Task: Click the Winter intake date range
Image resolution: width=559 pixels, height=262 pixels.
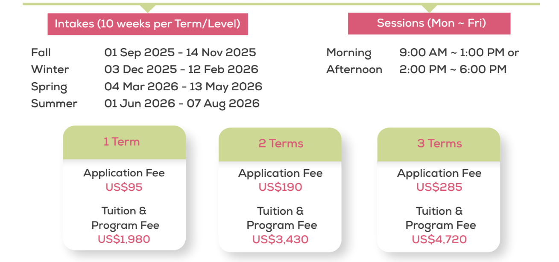Action: pos(181,69)
